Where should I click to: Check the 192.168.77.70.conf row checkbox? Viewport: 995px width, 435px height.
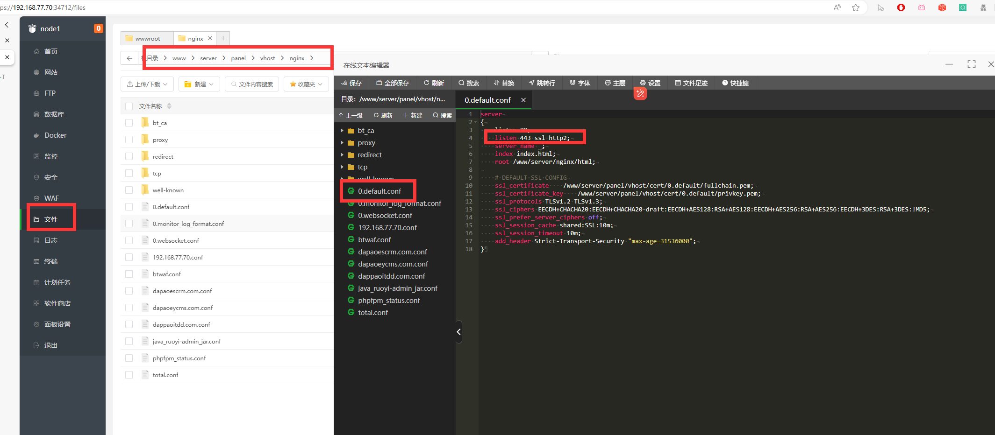[129, 258]
